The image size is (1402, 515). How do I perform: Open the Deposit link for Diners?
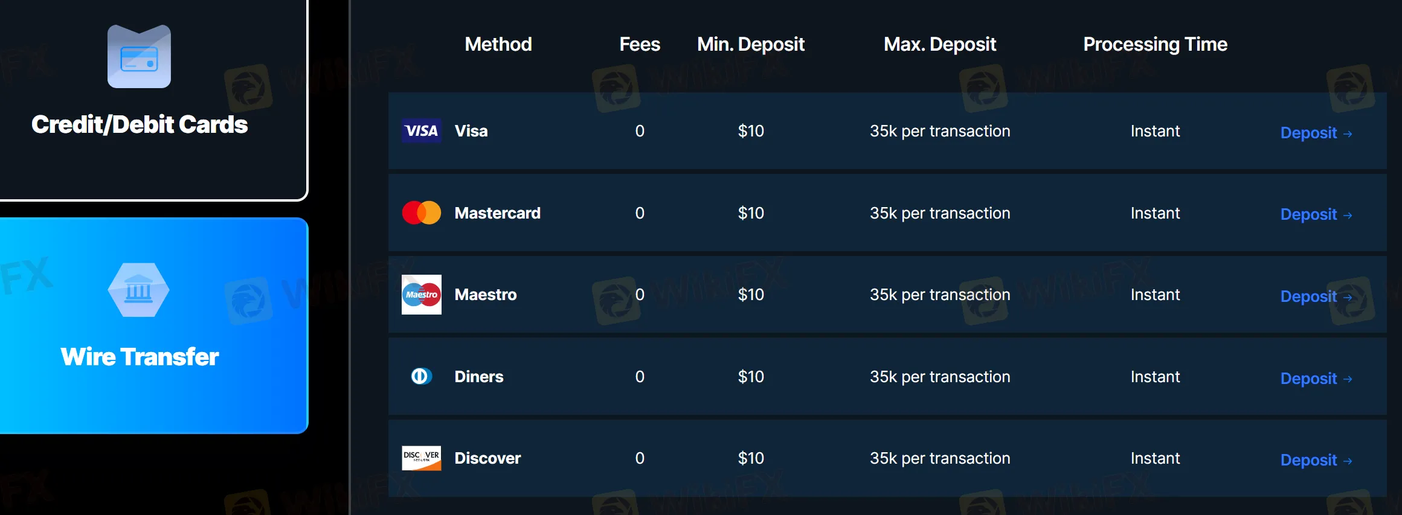[x=1308, y=379]
